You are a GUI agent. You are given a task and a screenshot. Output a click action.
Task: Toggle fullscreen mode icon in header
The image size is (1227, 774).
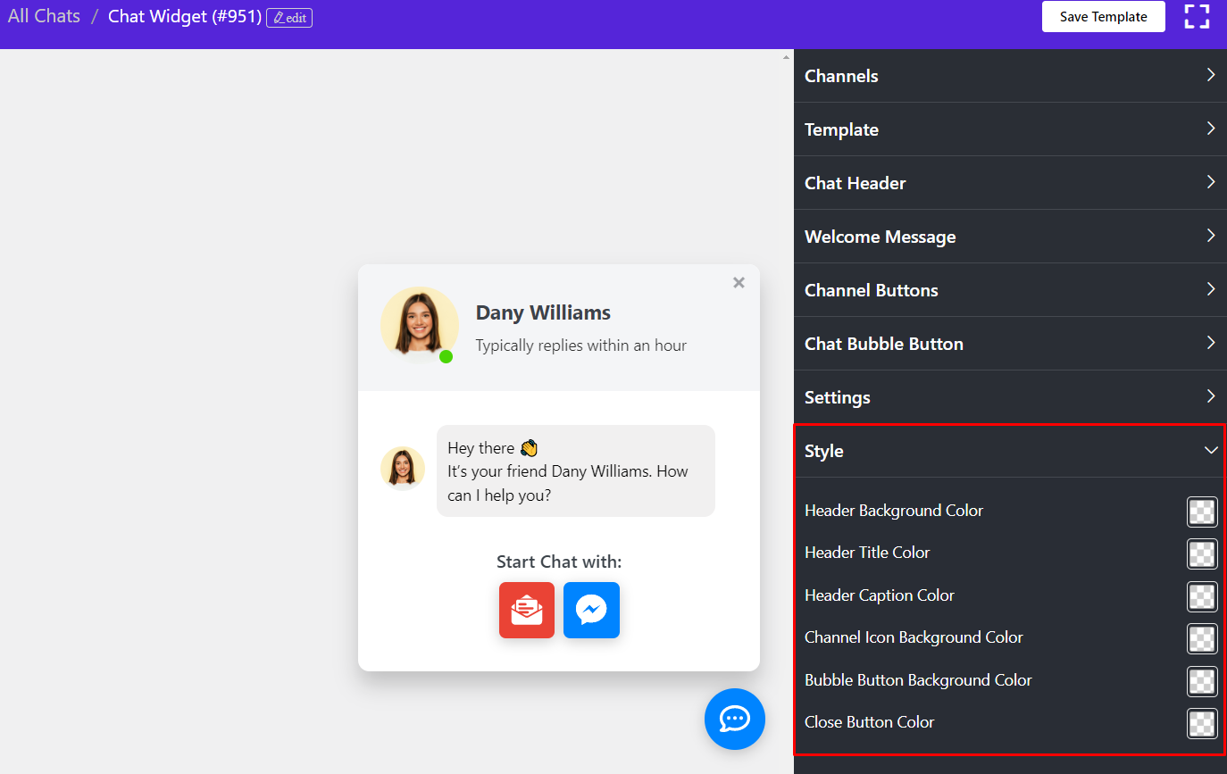(1197, 16)
